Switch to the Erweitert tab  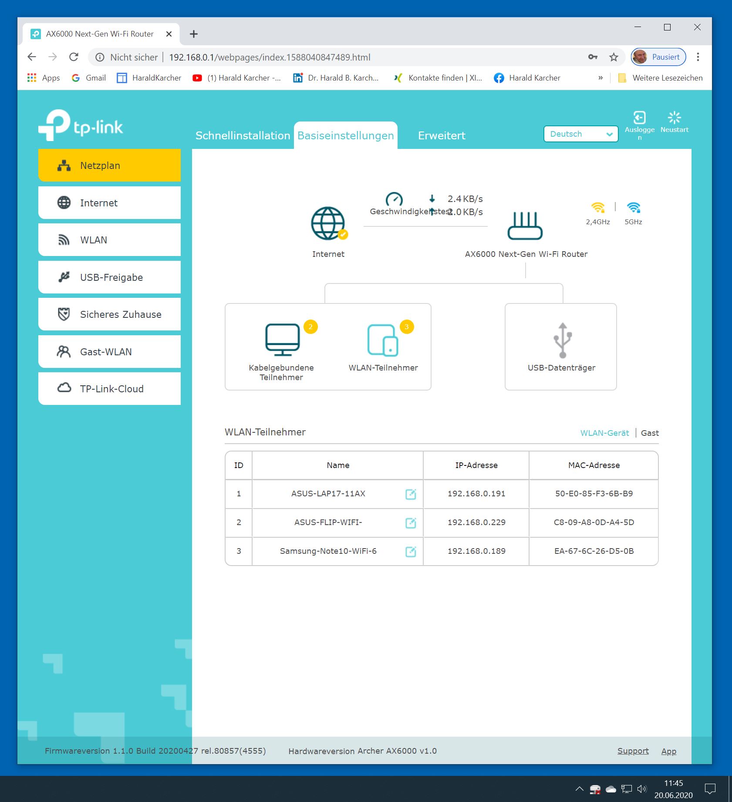pos(442,135)
